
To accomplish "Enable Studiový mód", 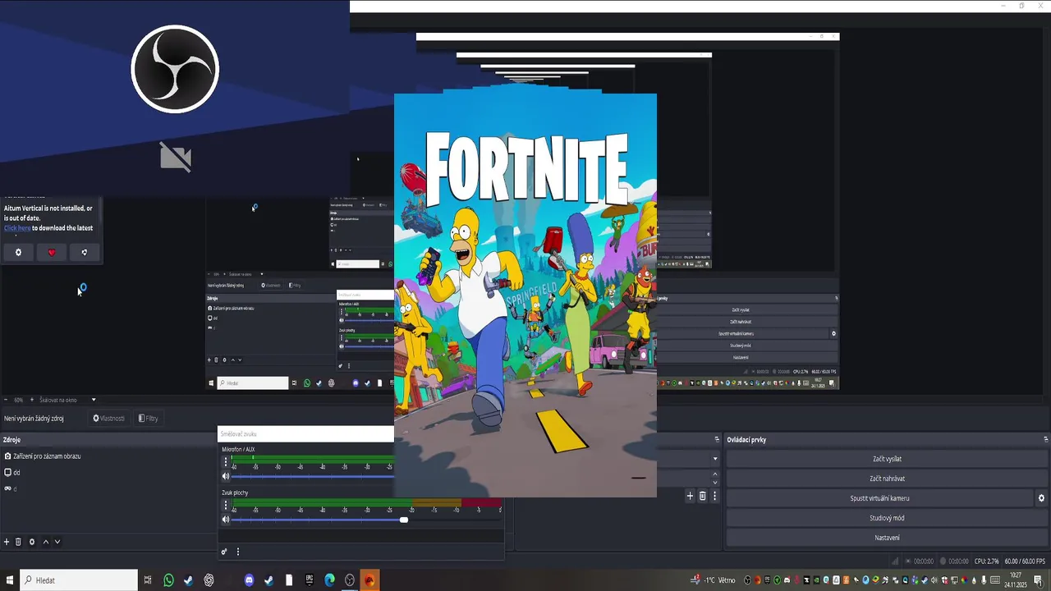I will [888, 518].
